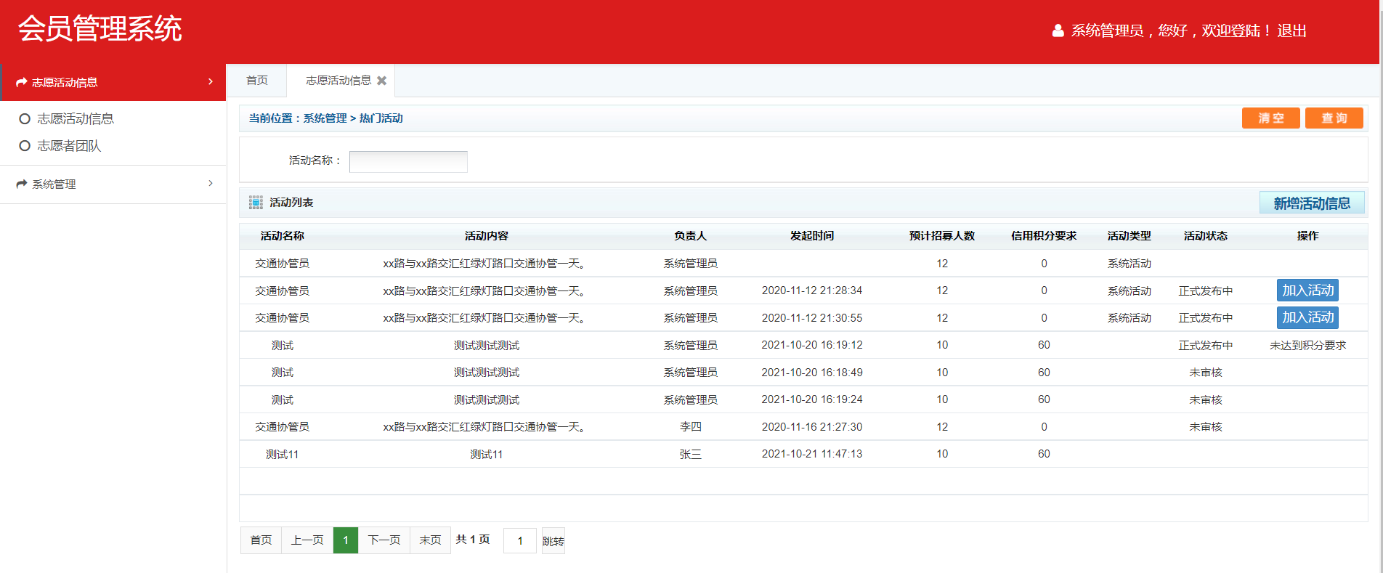The width and height of the screenshot is (1383, 573).
Task: Click 未达到积分要求 text in table
Action: tap(1308, 346)
